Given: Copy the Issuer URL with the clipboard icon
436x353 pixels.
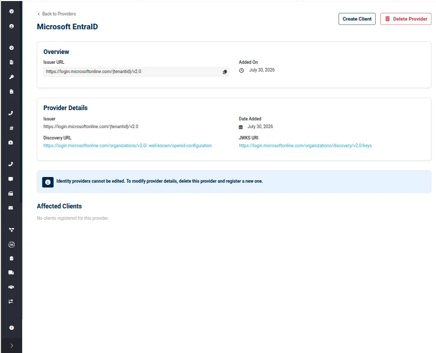Looking at the screenshot, I should tap(225, 72).
